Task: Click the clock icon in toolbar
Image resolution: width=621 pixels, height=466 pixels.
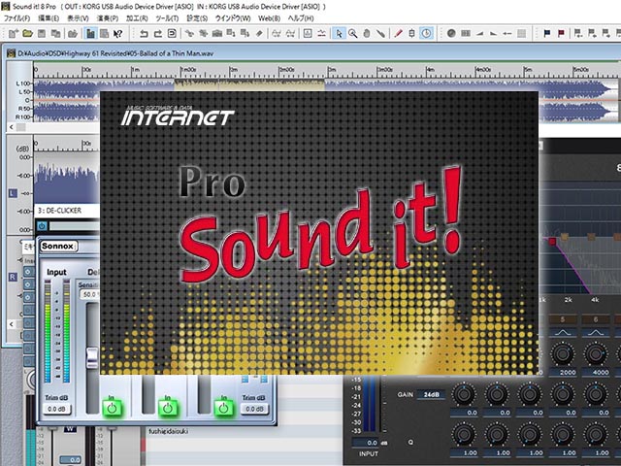Action: [x=428, y=33]
